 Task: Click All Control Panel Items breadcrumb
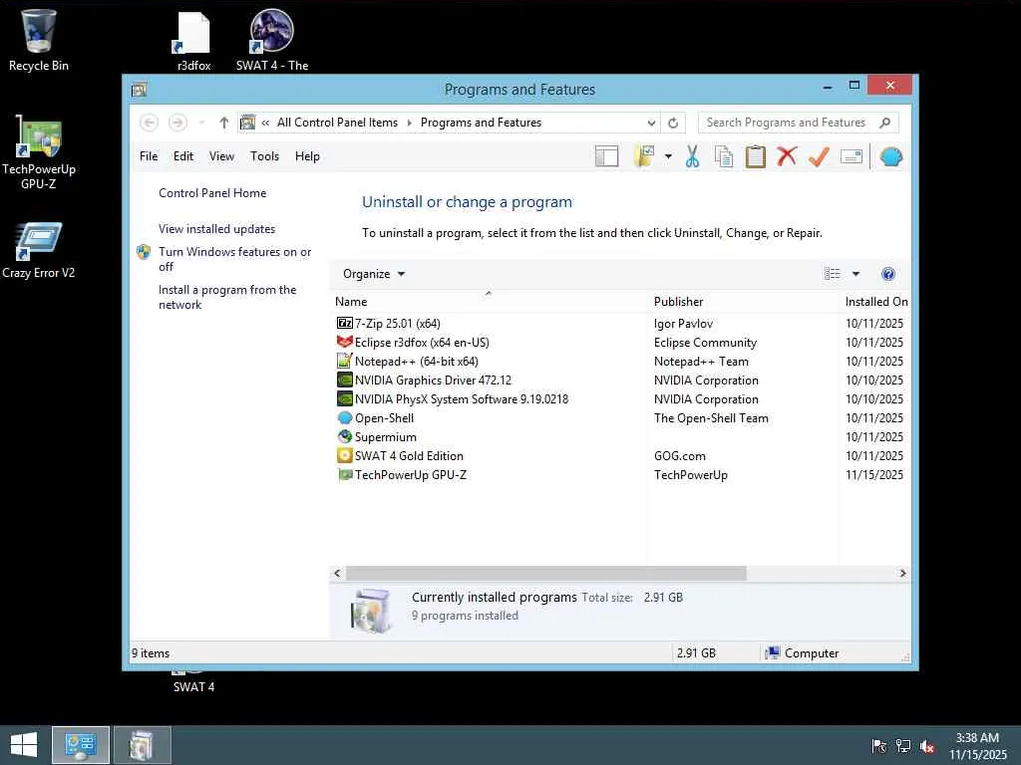pyautogui.click(x=337, y=123)
